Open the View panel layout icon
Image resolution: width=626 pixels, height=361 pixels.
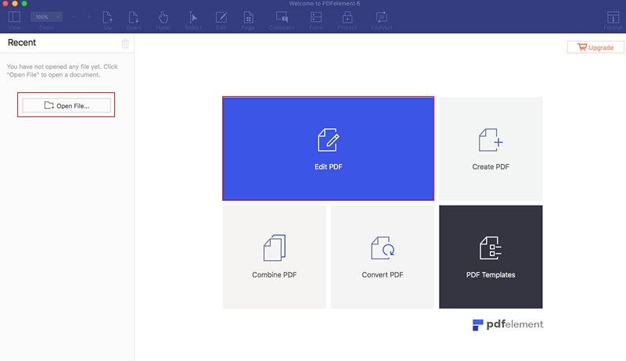coord(14,17)
